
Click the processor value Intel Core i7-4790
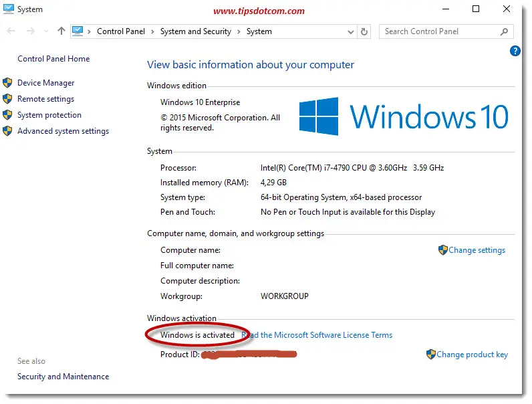click(x=352, y=168)
